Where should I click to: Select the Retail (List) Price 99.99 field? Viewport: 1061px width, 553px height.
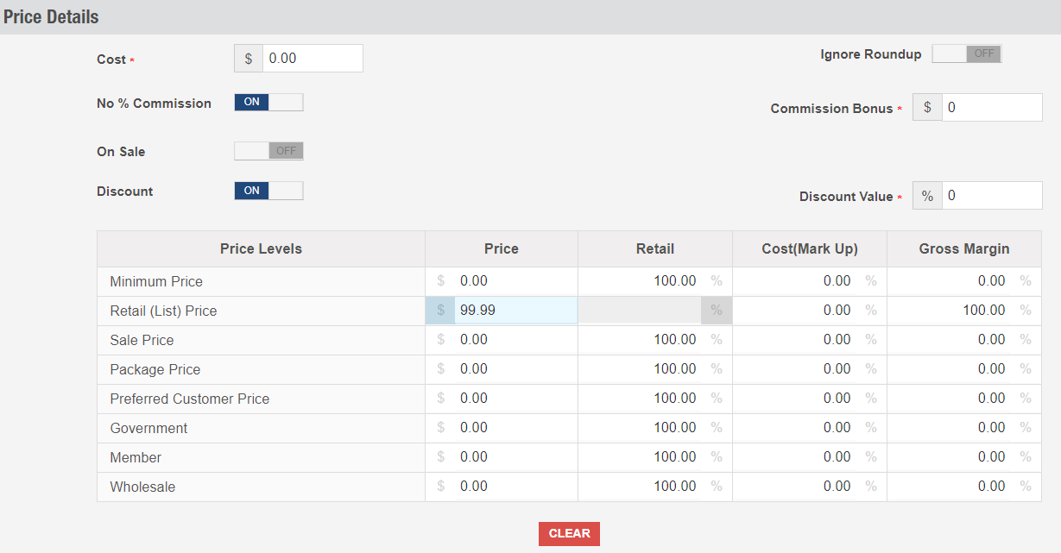[x=515, y=311]
